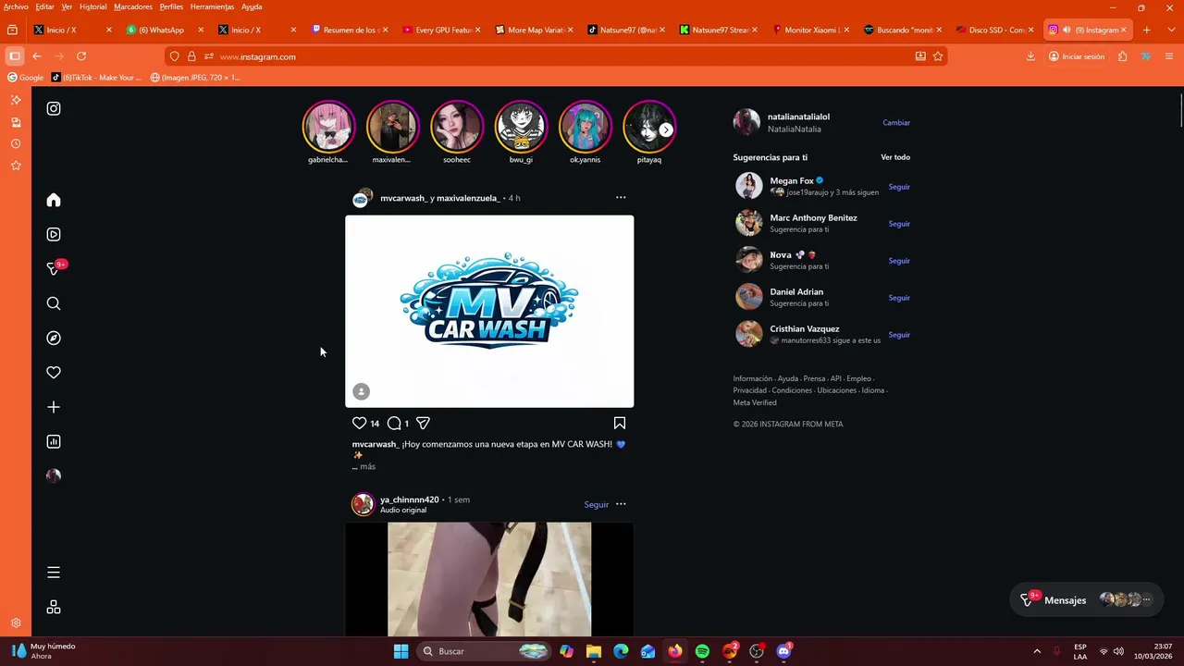
Task: Follow Megan Fox
Action: pos(899,187)
